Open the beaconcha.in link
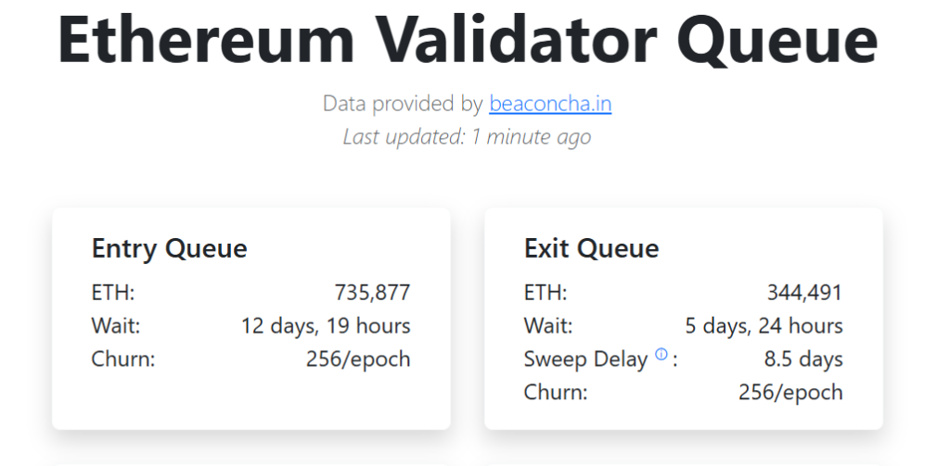The width and height of the screenshot is (950, 466). pyautogui.click(x=550, y=103)
